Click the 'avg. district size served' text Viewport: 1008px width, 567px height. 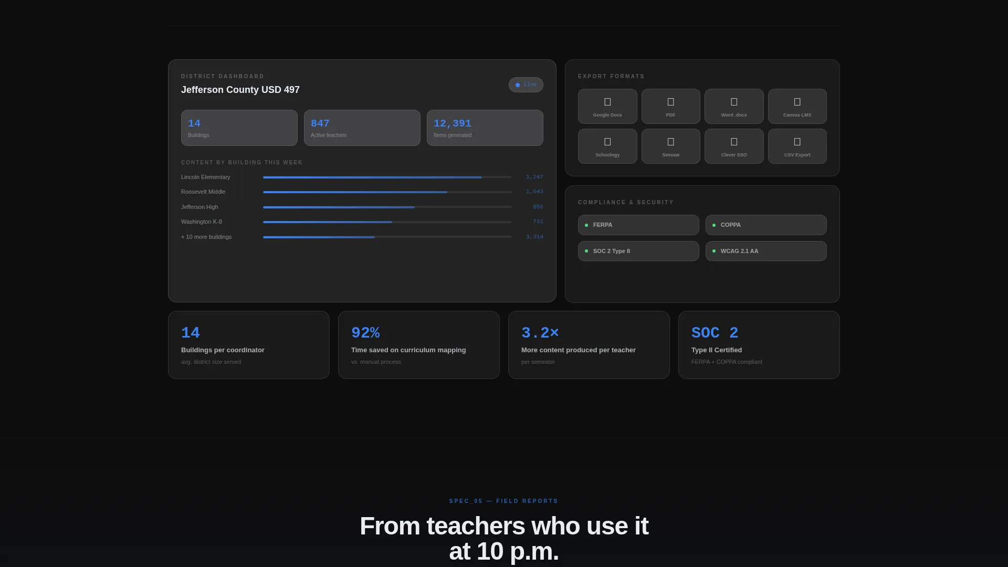coord(211,362)
